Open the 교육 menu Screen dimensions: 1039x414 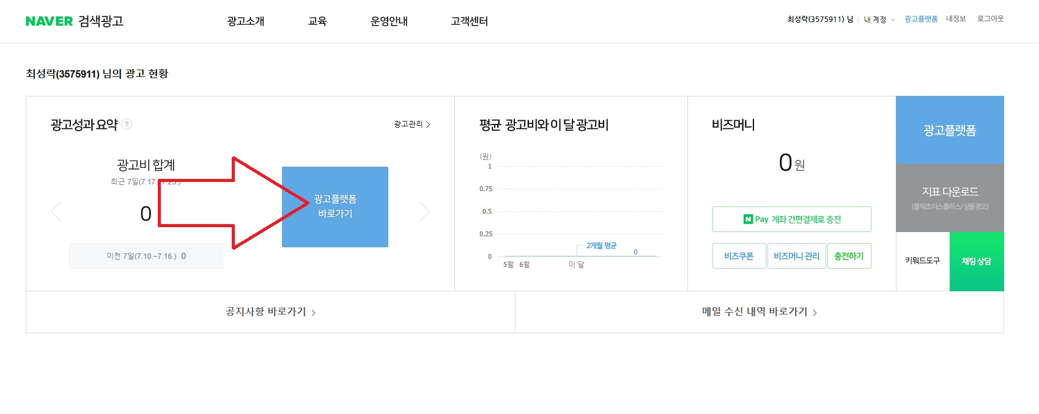coord(317,21)
